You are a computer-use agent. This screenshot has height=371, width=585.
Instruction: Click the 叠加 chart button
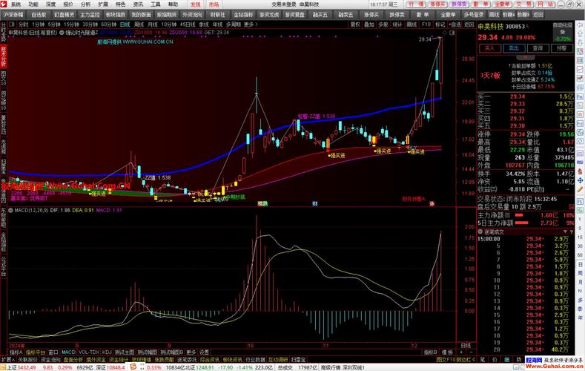pos(369,24)
